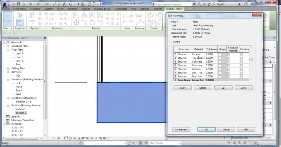Click the Filter funnel icon in status bar
281x147 pixels.
coord(256,143)
